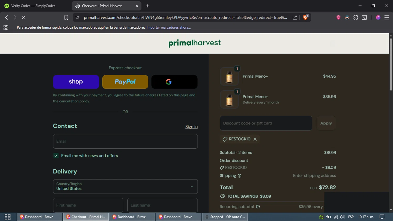Open the notifications center

382,217
